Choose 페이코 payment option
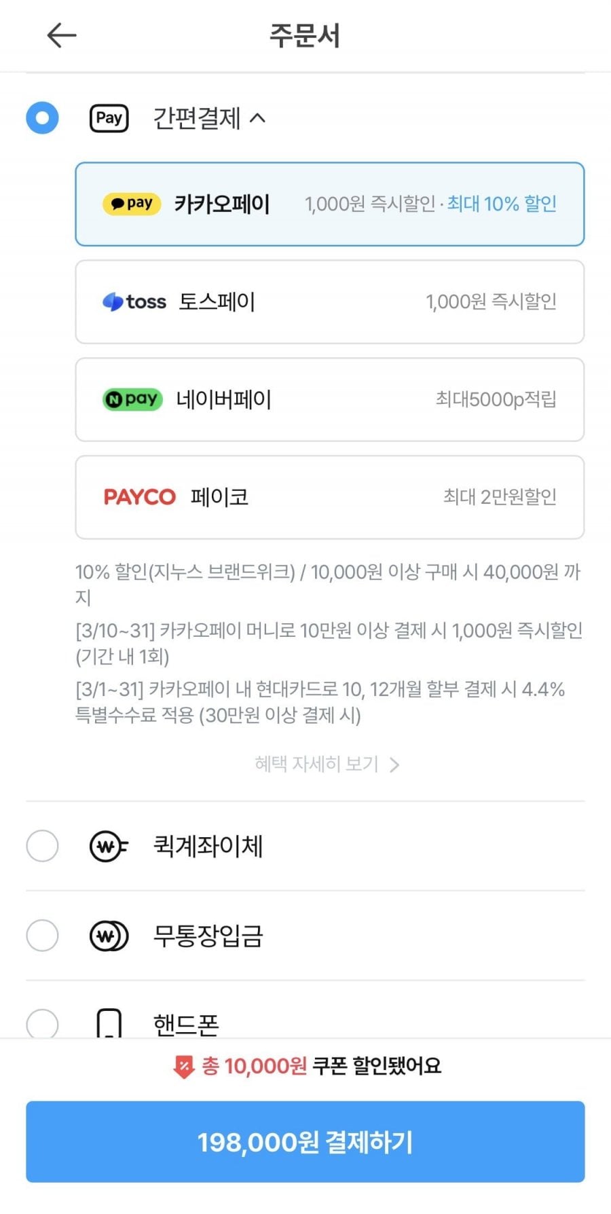The height and width of the screenshot is (1214, 611). click(329, 497)
